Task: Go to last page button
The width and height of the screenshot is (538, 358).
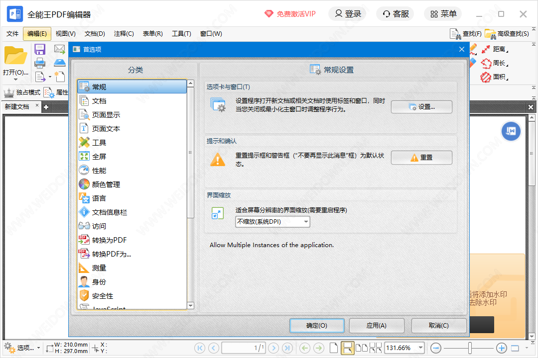Action: (287, 349)
